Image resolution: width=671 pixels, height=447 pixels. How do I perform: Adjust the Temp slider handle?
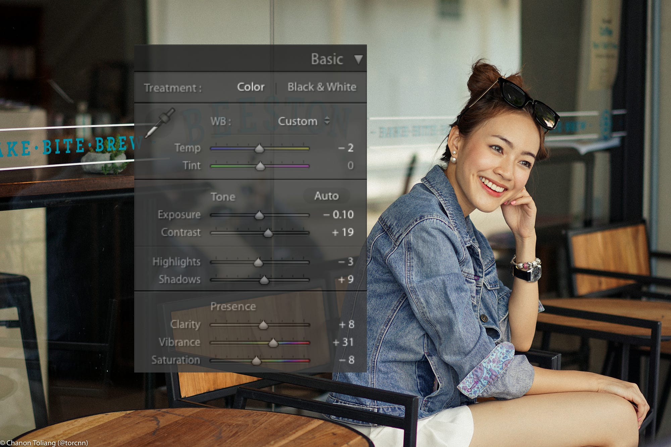(x=259, y=148)
